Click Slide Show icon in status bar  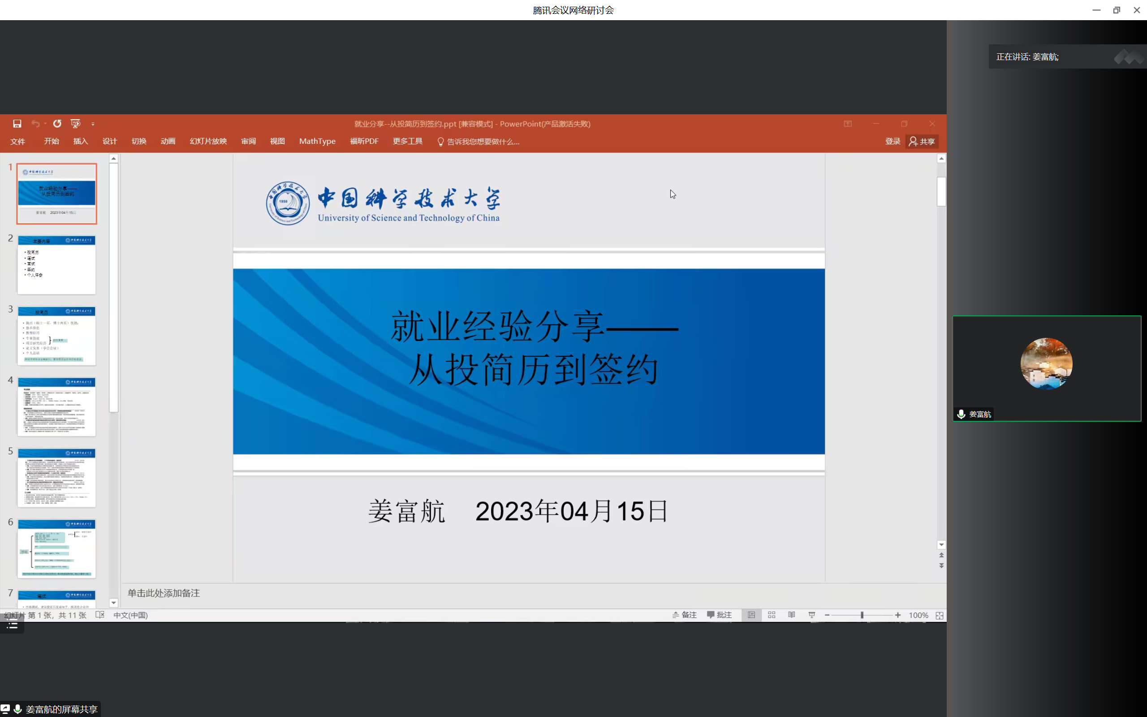812,615
